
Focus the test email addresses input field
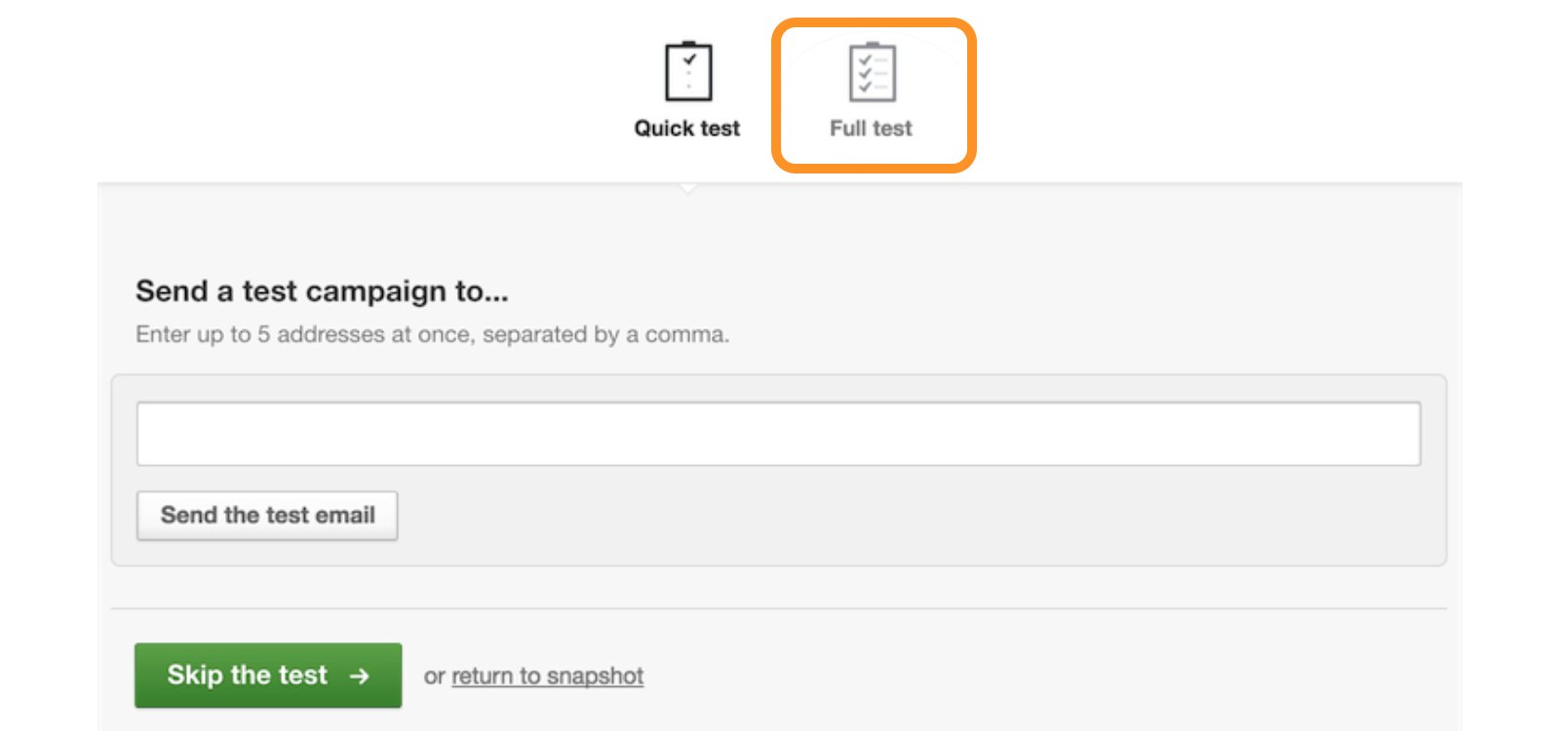pyautogui.click(x=778, y=434)
